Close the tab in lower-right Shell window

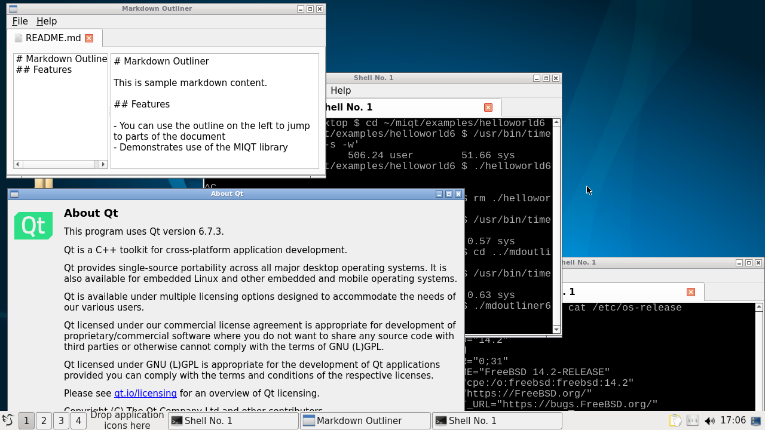(691, 292)
